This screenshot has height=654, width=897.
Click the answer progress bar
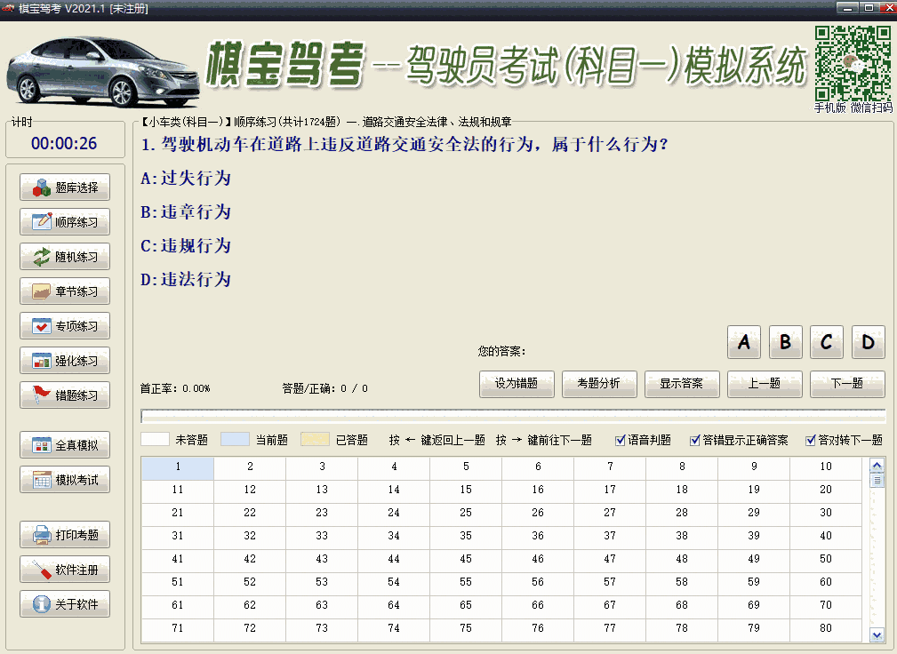click(x=513, y=414)
